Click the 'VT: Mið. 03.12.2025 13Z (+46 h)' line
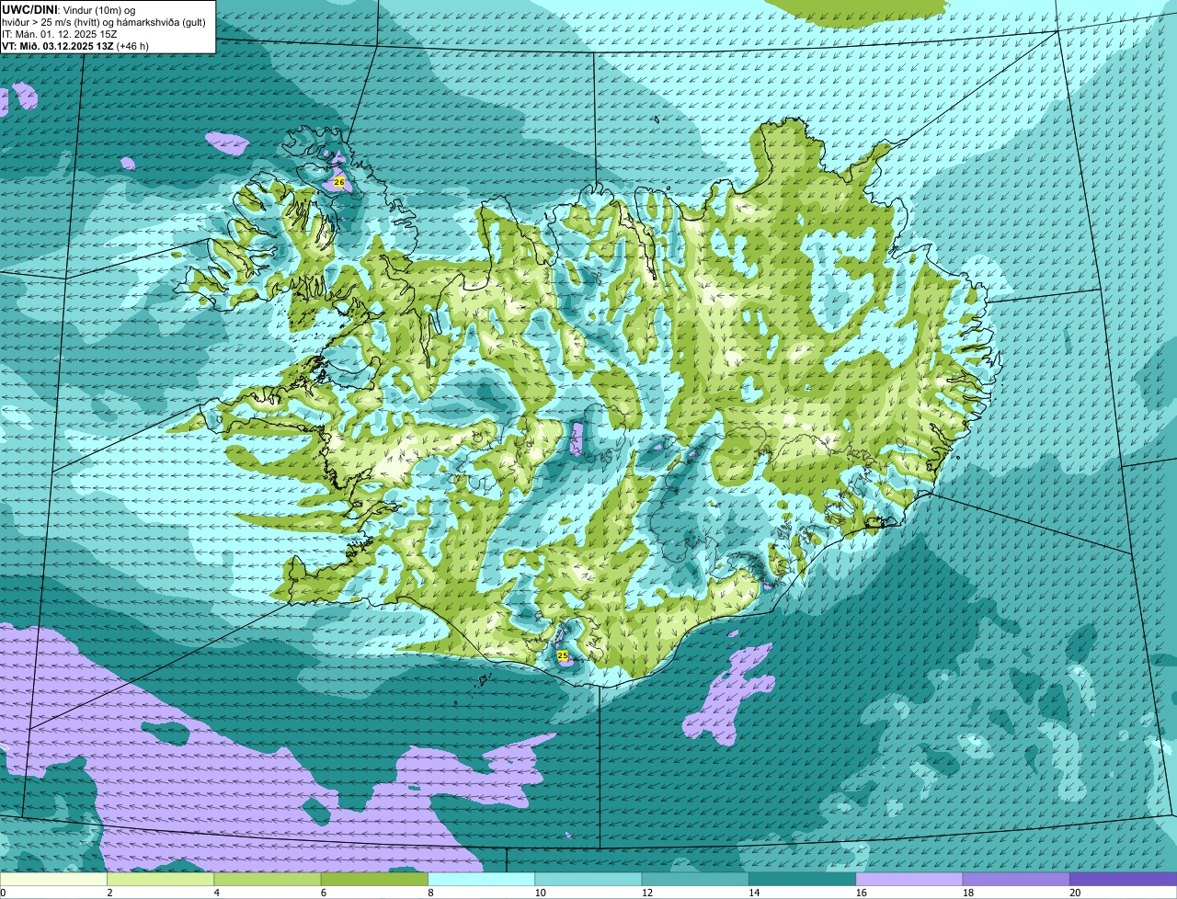 pyautogui.click(x=75, y=45)
